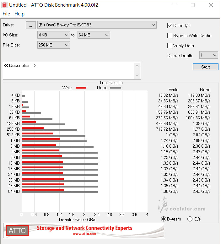Screen dimensions: 221x245
Task: Uncheck the Direct I/O checkbox
Action: tap(170, 25)
